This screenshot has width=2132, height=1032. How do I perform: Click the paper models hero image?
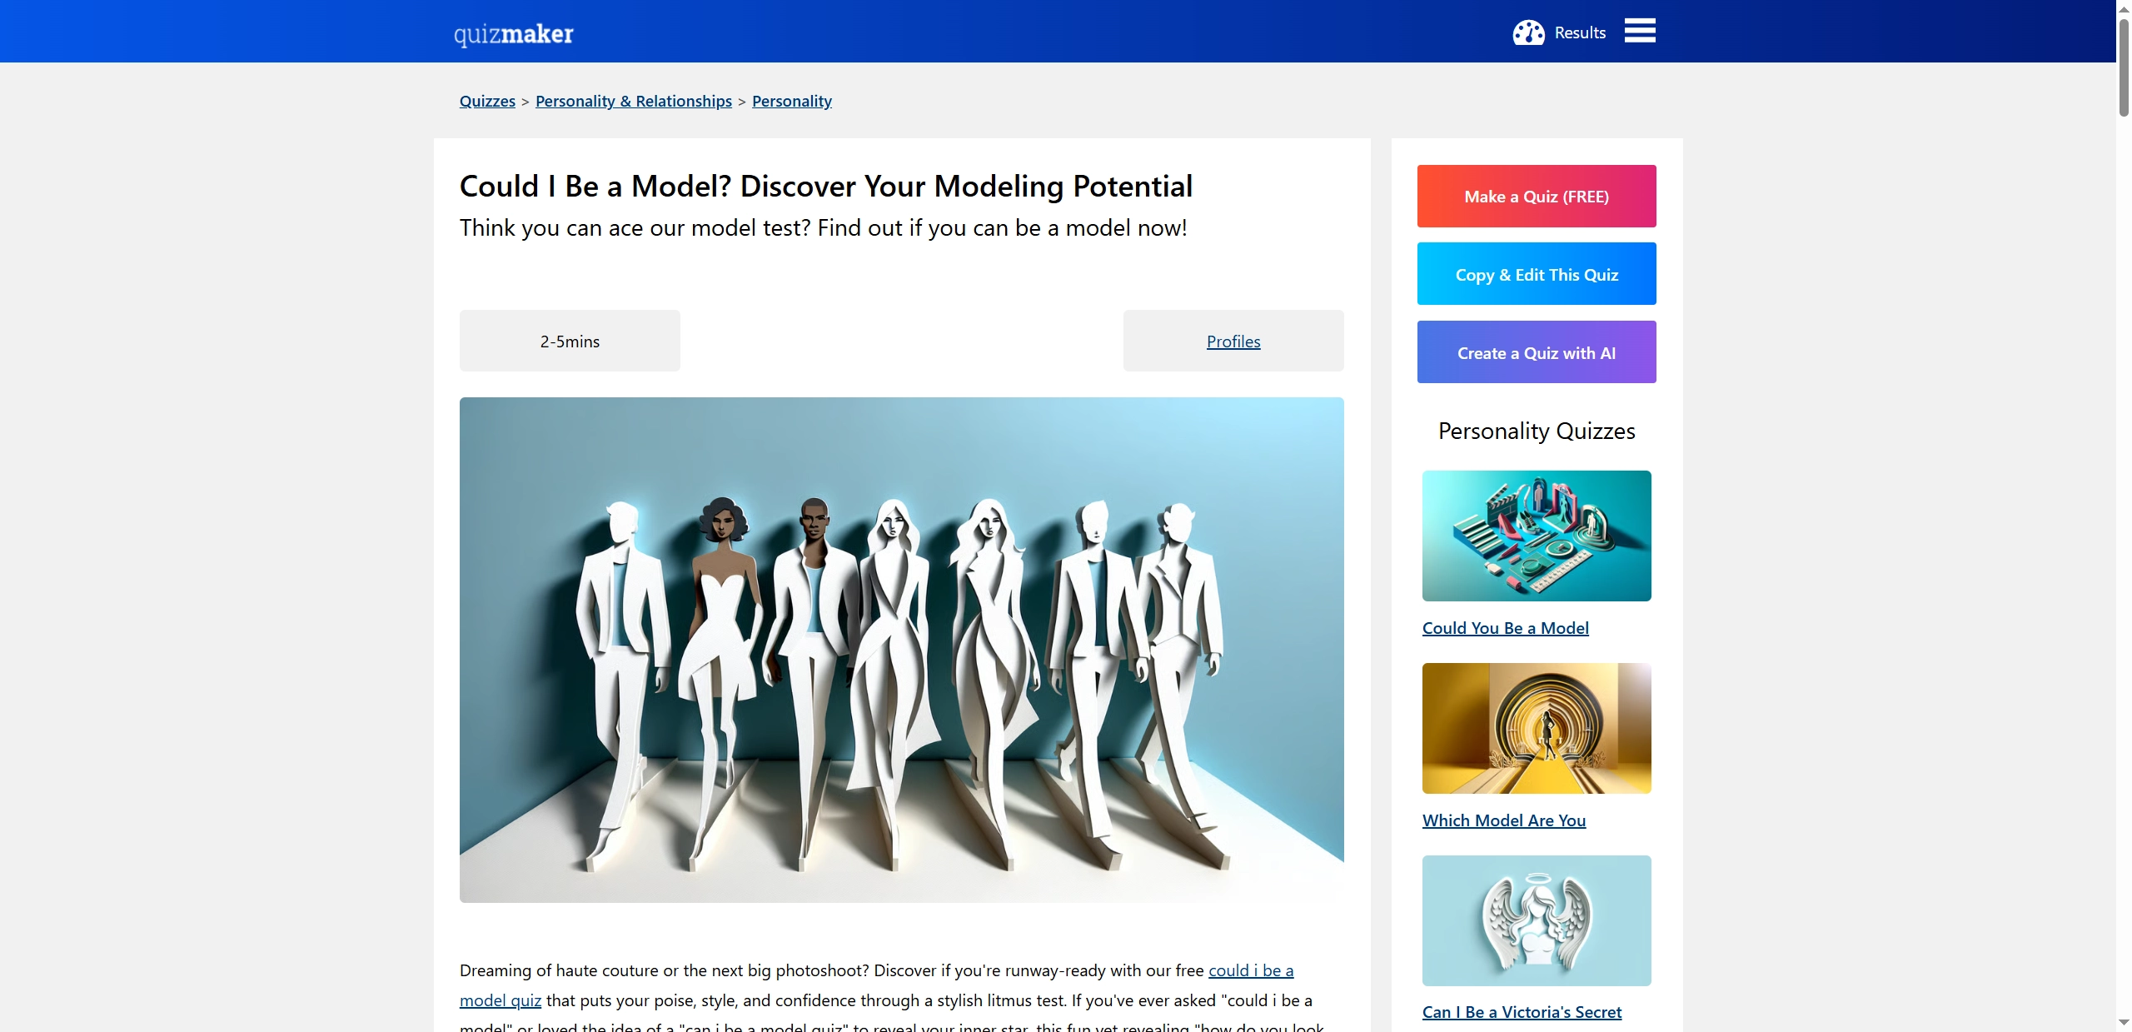click(901, 650)
